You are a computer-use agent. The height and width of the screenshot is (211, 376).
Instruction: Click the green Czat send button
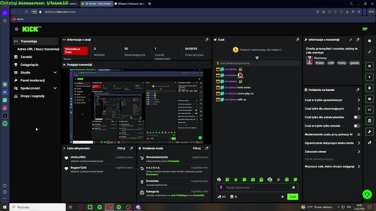293,197
